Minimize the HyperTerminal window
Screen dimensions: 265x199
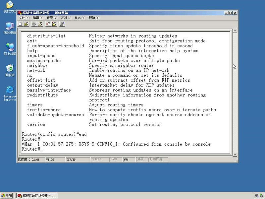(226, 13)
